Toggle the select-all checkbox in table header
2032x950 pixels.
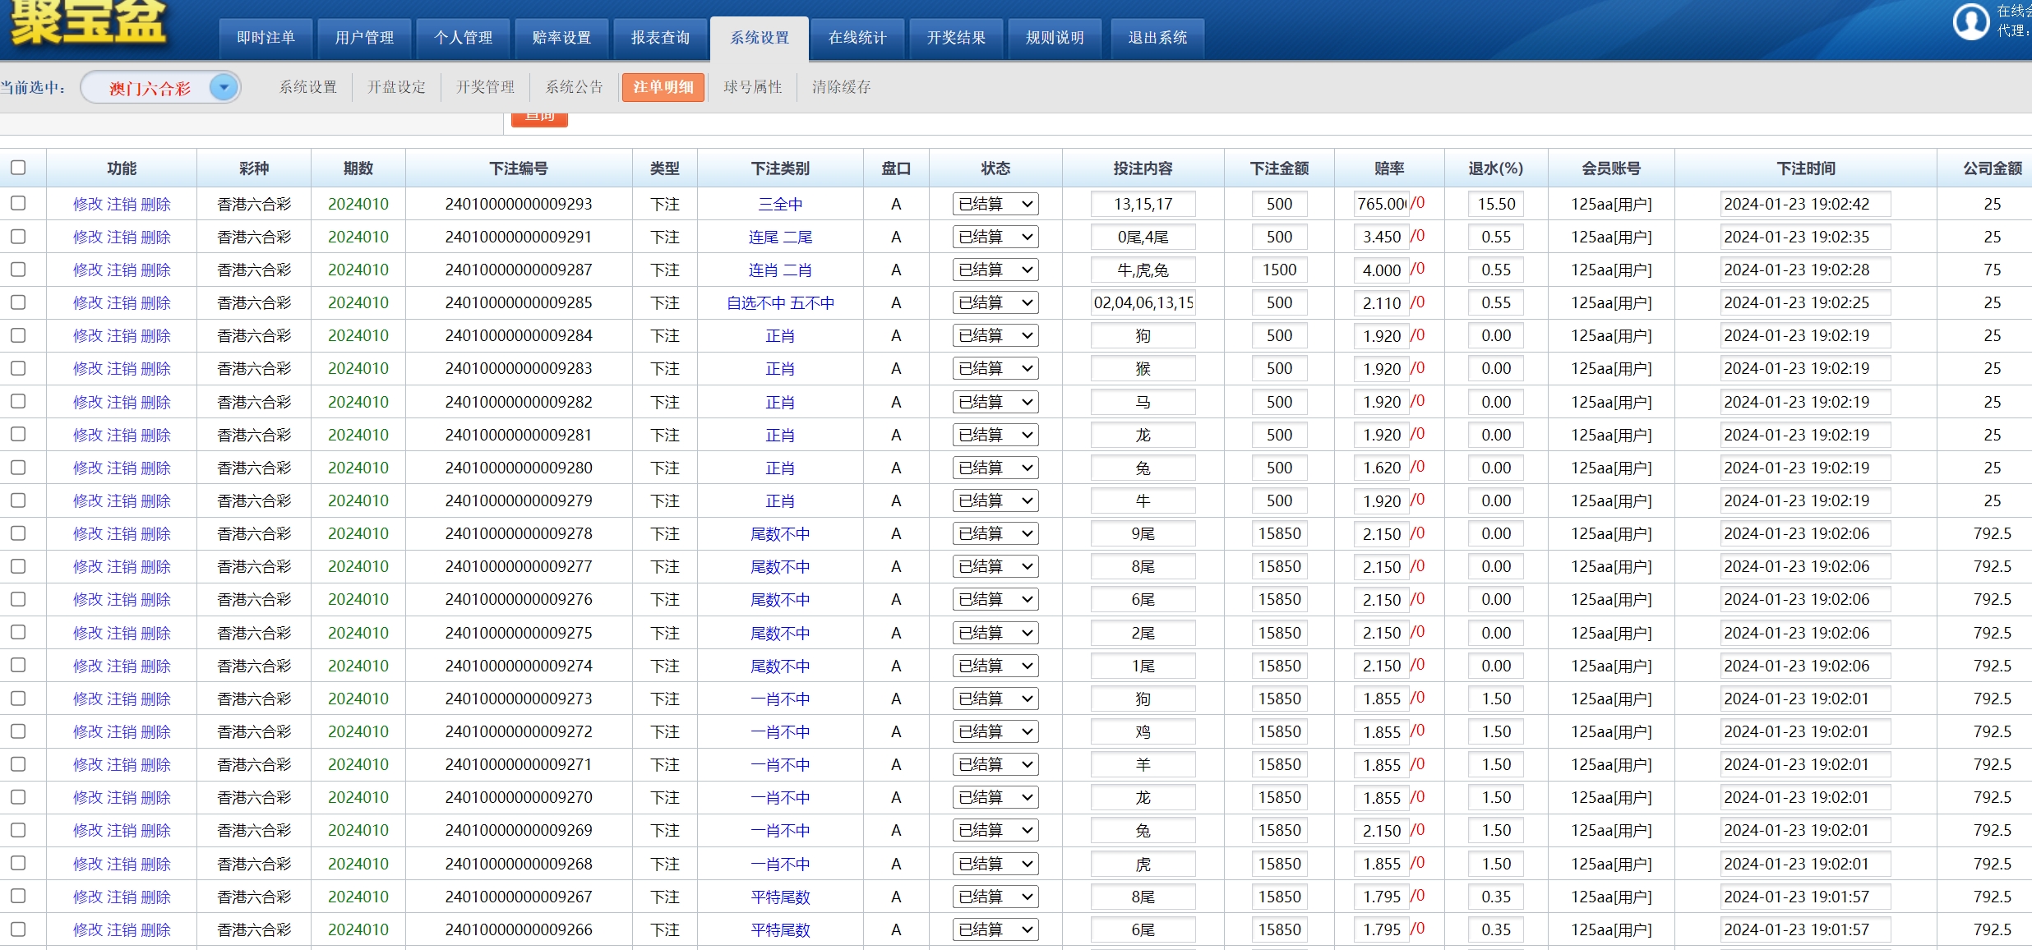coord(18,168)
